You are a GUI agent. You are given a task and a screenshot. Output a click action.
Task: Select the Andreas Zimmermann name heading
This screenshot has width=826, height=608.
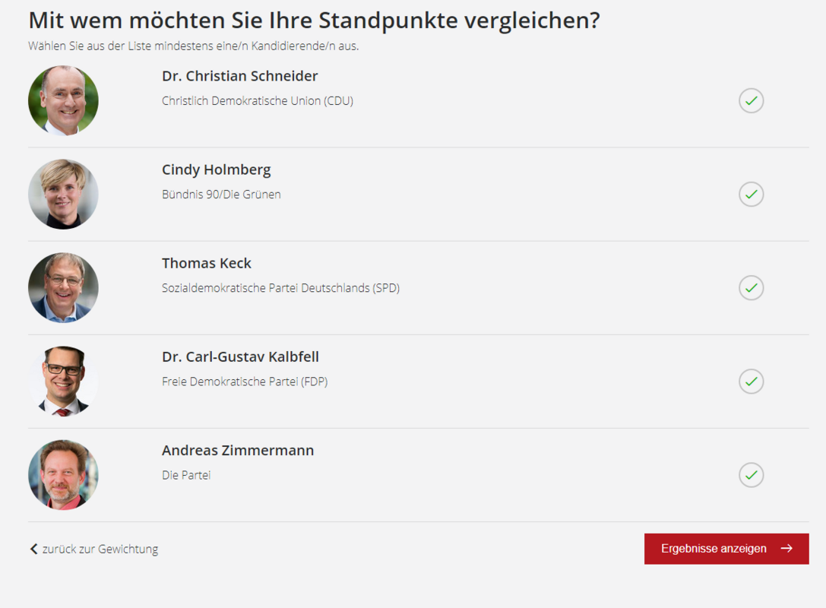tap(237, 450)
